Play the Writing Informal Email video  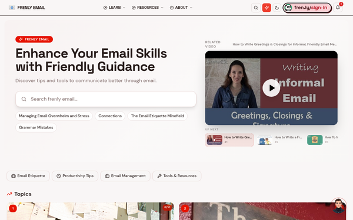pyautogui.click(x=271, y=88)
